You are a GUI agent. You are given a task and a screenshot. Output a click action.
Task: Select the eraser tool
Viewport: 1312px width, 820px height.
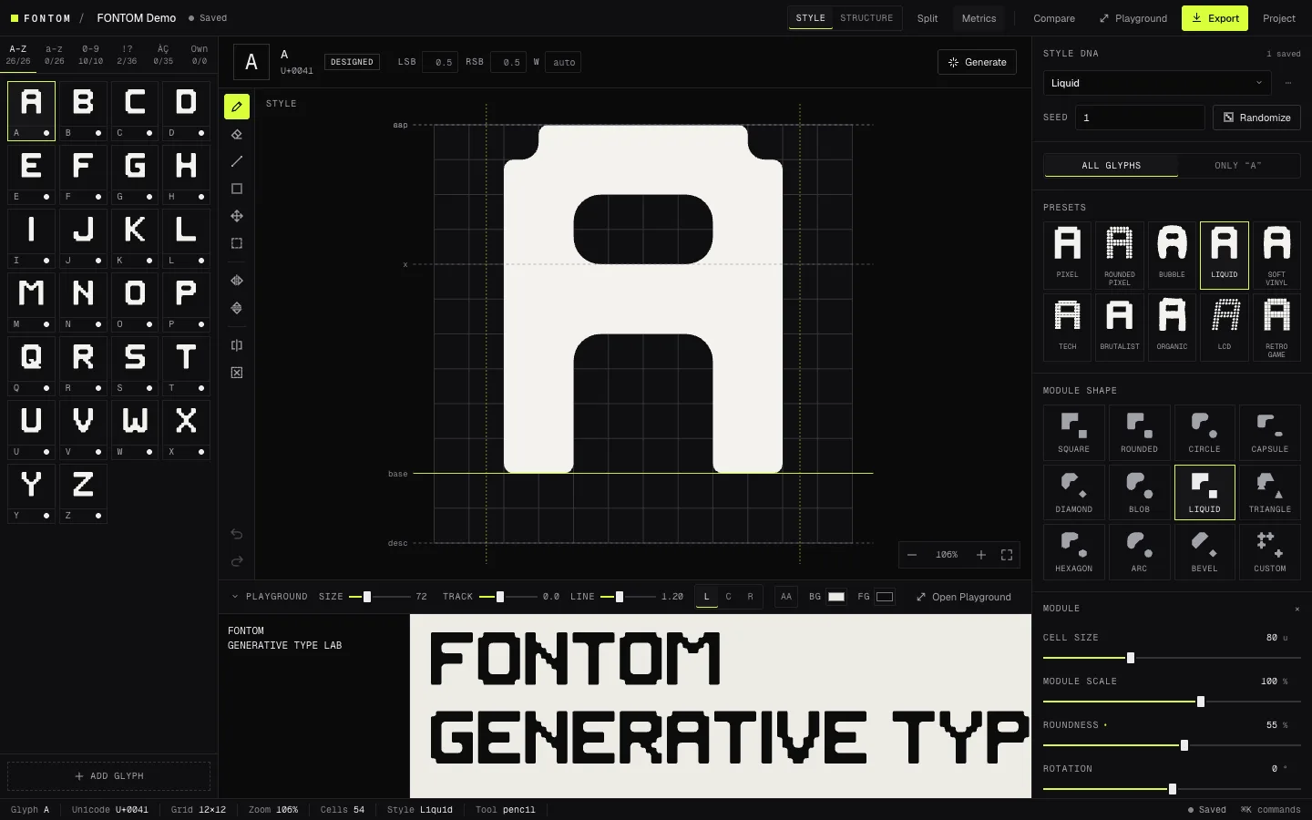(237, 134)
